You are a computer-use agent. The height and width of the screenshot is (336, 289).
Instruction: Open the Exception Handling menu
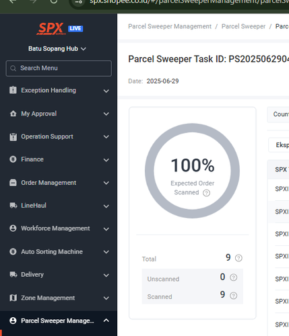pyautogui.click(x=59, y=90)
